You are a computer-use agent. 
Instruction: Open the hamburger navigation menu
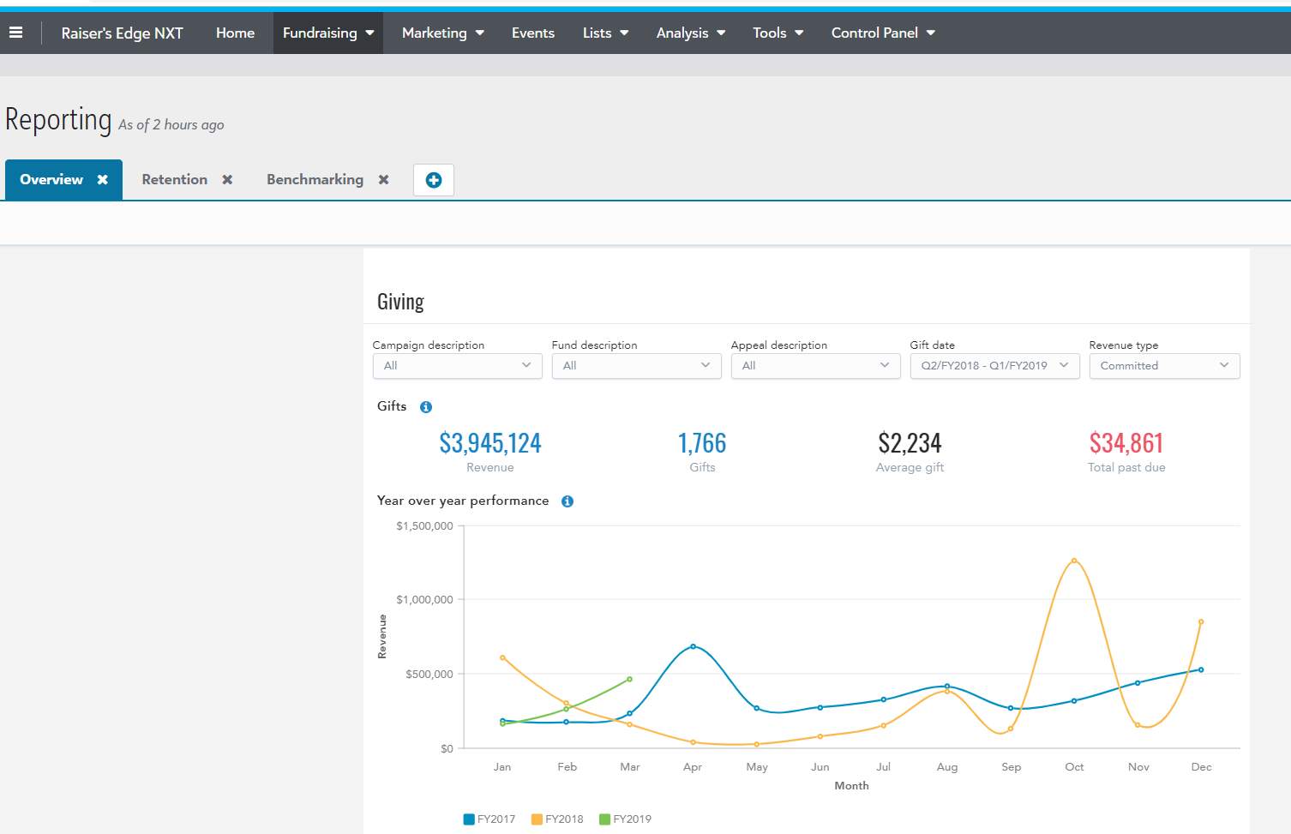(x=15, y=33)
